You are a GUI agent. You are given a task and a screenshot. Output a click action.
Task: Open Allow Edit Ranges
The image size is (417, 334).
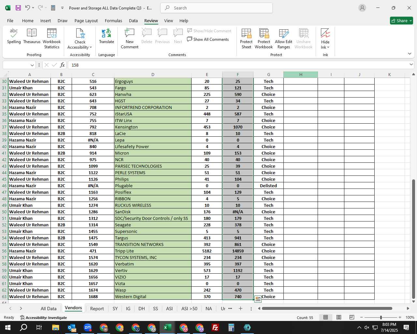[x=283, y=39]
